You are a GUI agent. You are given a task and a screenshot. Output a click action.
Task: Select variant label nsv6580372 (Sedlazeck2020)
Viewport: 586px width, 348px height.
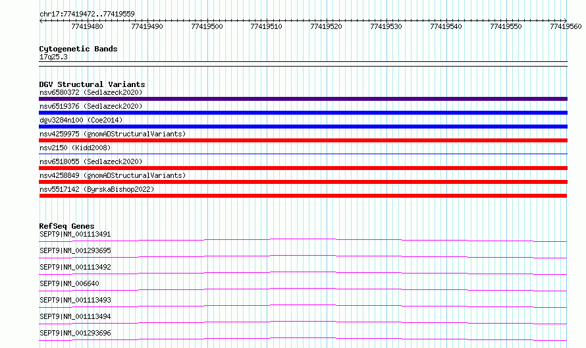tap(91, 92)
